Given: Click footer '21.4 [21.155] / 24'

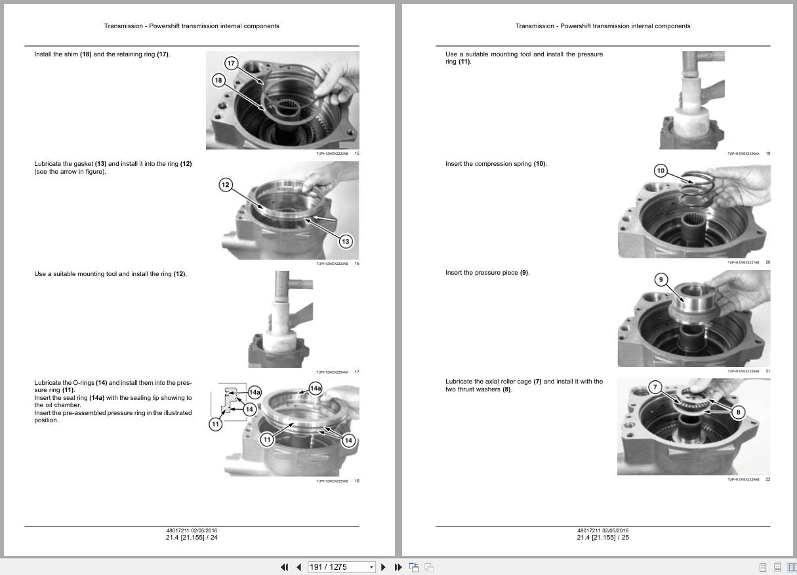Looking at the screenshot, I should coord(192,538).
